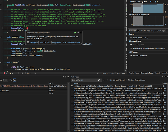Collapse the void append function fold arrow

(1, 37)
